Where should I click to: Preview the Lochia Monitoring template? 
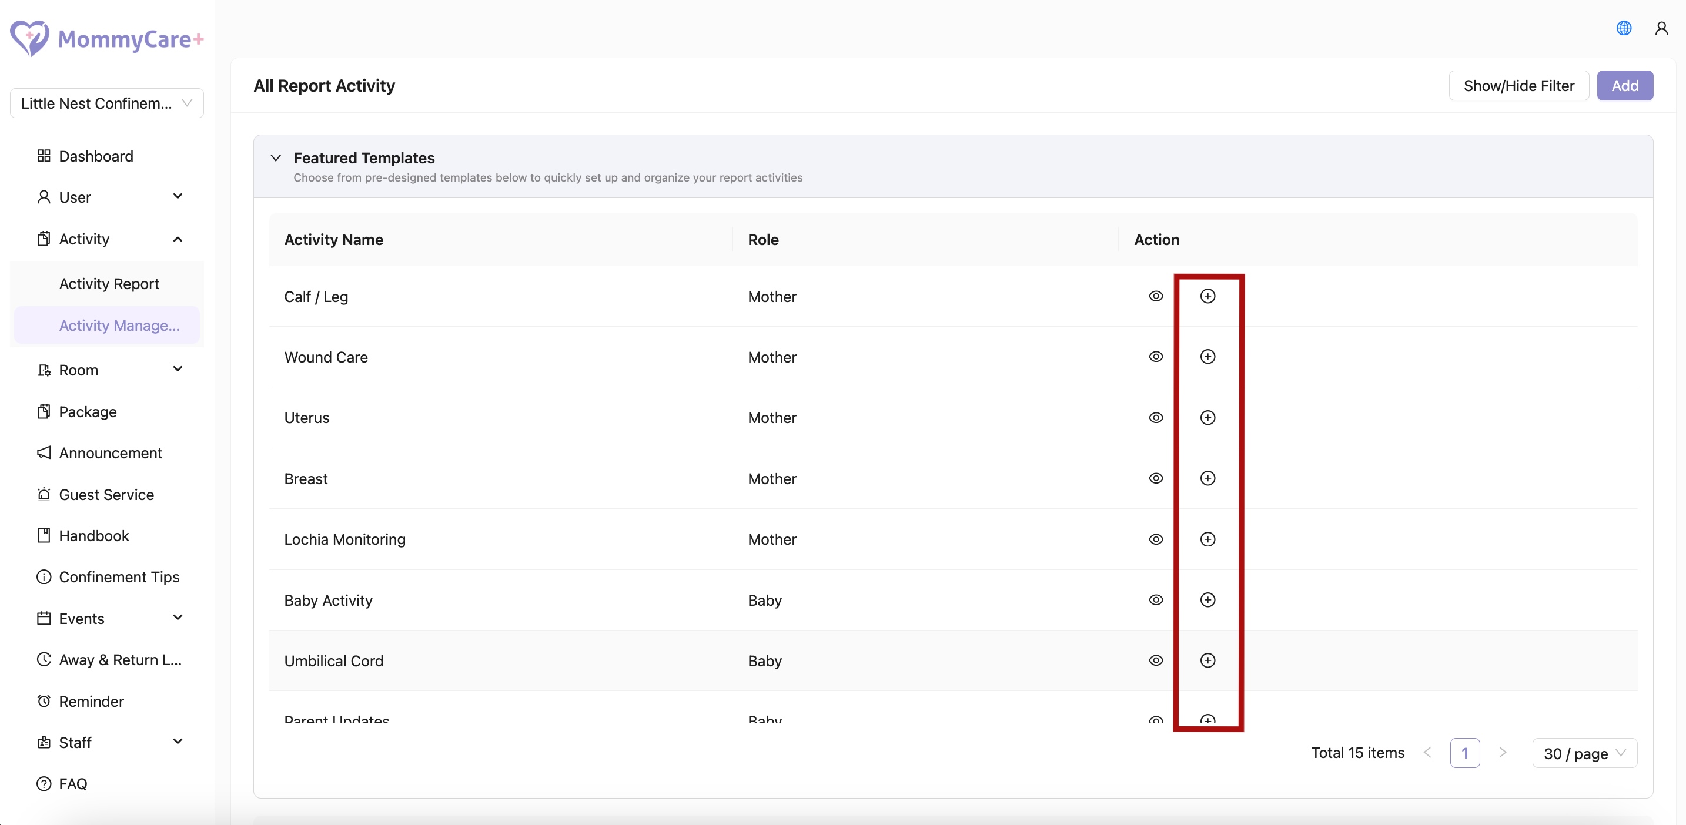(x=1156, y=539)
